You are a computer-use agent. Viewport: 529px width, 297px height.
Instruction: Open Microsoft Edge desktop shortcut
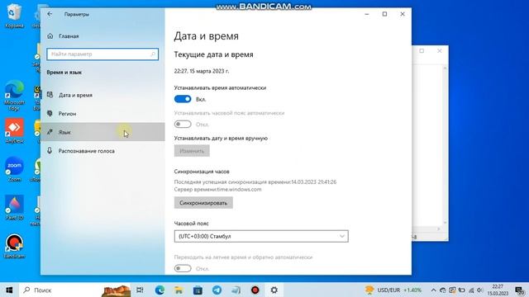click(x=14, y=96)
